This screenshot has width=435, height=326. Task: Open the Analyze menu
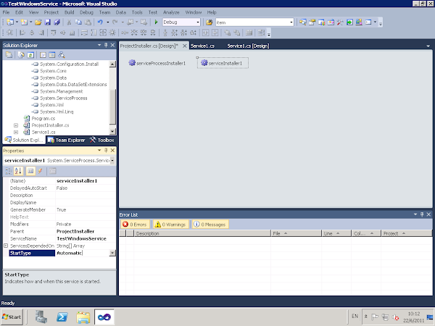(x=171, y=12)
